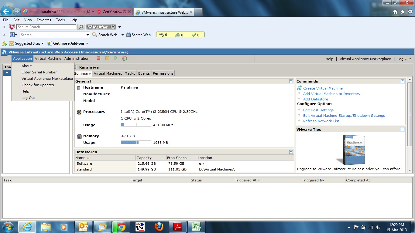Open the Administration menu

coord(77,59)
